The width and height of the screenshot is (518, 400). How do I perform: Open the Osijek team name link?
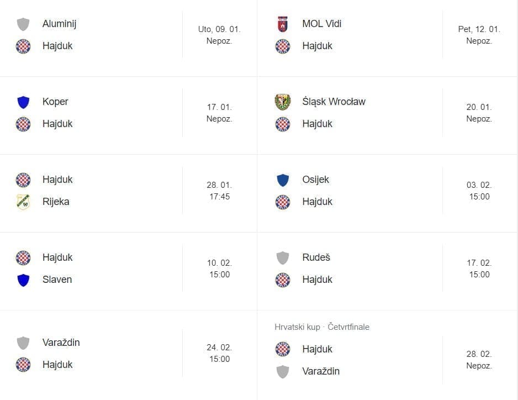315,180
